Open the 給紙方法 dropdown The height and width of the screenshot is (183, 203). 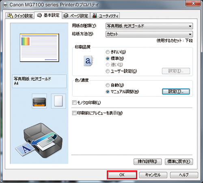149,34
